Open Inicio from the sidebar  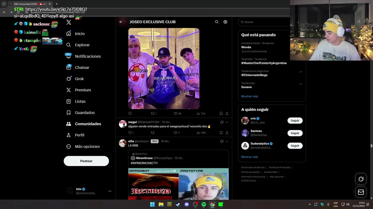[76, 34]
